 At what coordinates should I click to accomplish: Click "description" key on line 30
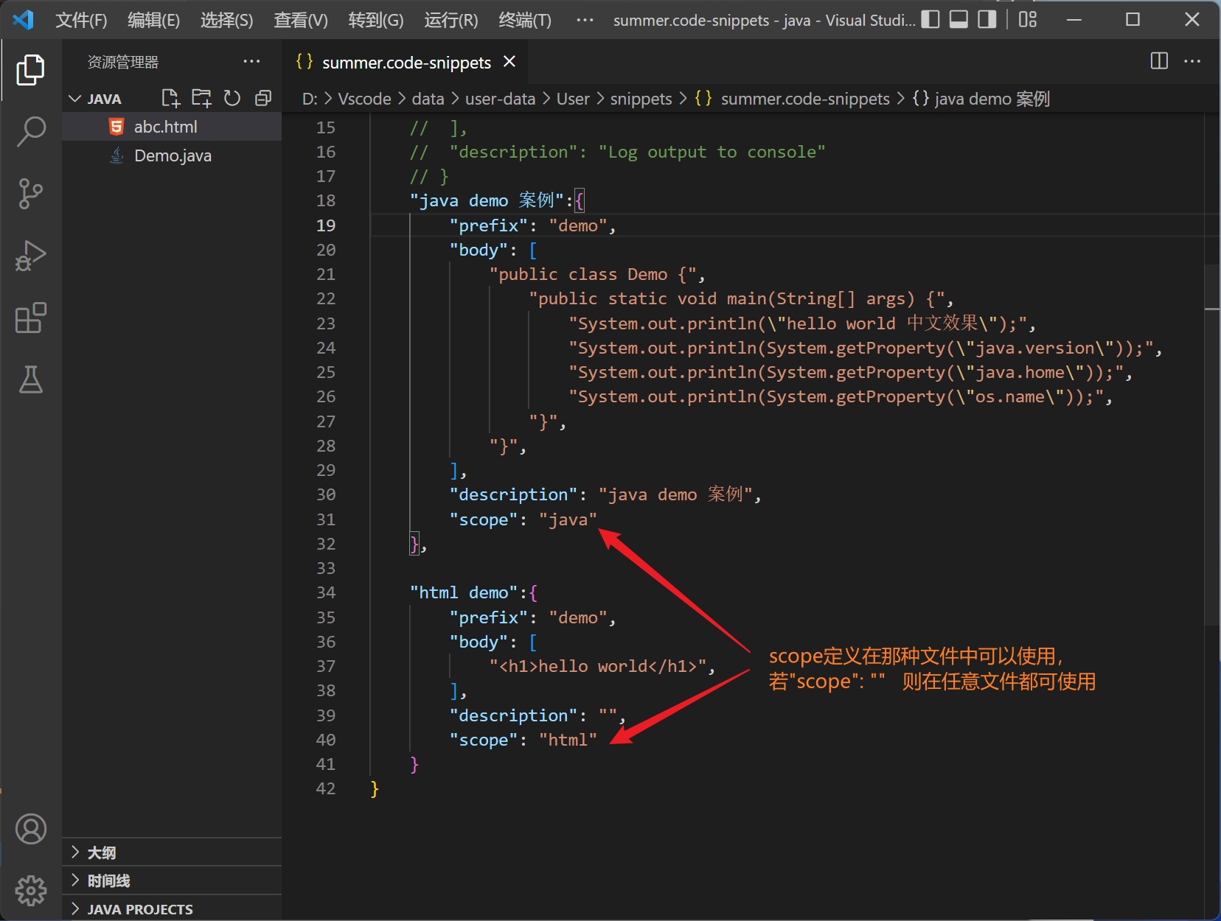[x=513, y=494]
